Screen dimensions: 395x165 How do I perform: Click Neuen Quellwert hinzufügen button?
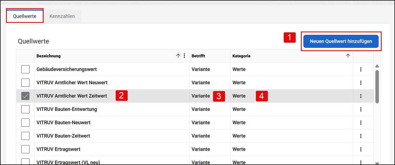point(341,41)
